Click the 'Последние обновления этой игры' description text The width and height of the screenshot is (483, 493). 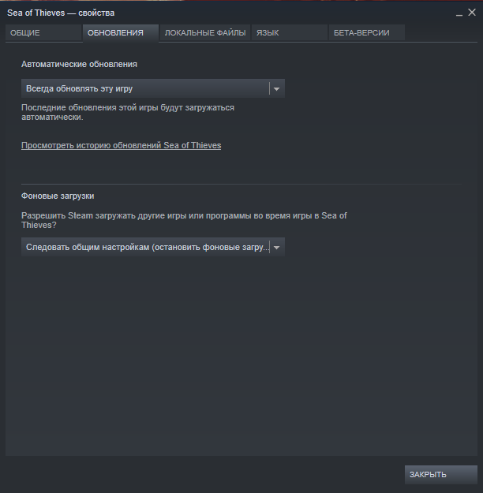[128, 112]
